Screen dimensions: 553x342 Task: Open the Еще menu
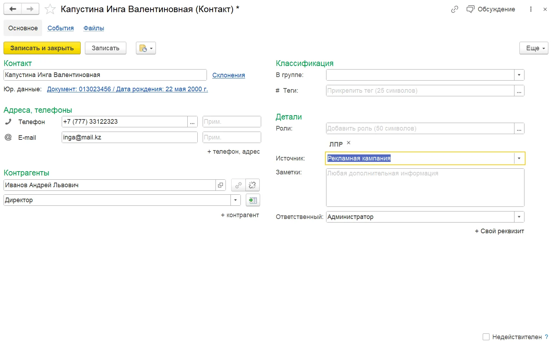(534, 48)
